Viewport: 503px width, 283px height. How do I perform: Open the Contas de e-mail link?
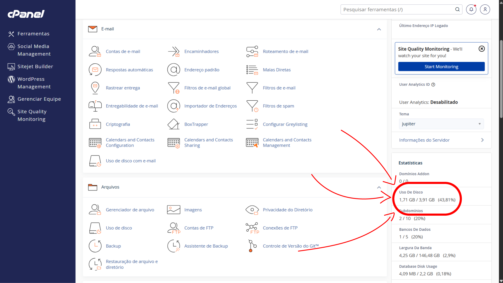(123, 52)
